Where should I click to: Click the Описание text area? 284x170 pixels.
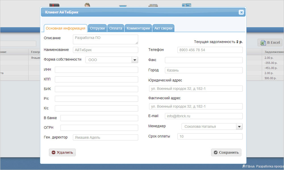coord(105,39)
